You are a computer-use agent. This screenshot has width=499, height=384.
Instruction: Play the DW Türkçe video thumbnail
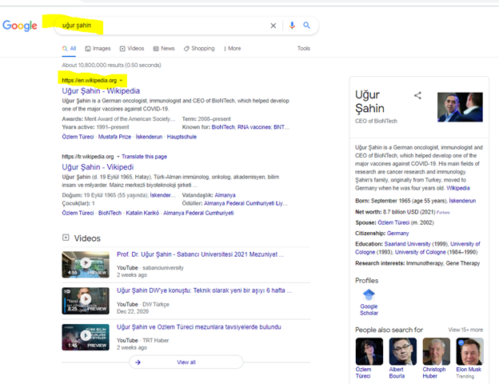pos(86,301)
